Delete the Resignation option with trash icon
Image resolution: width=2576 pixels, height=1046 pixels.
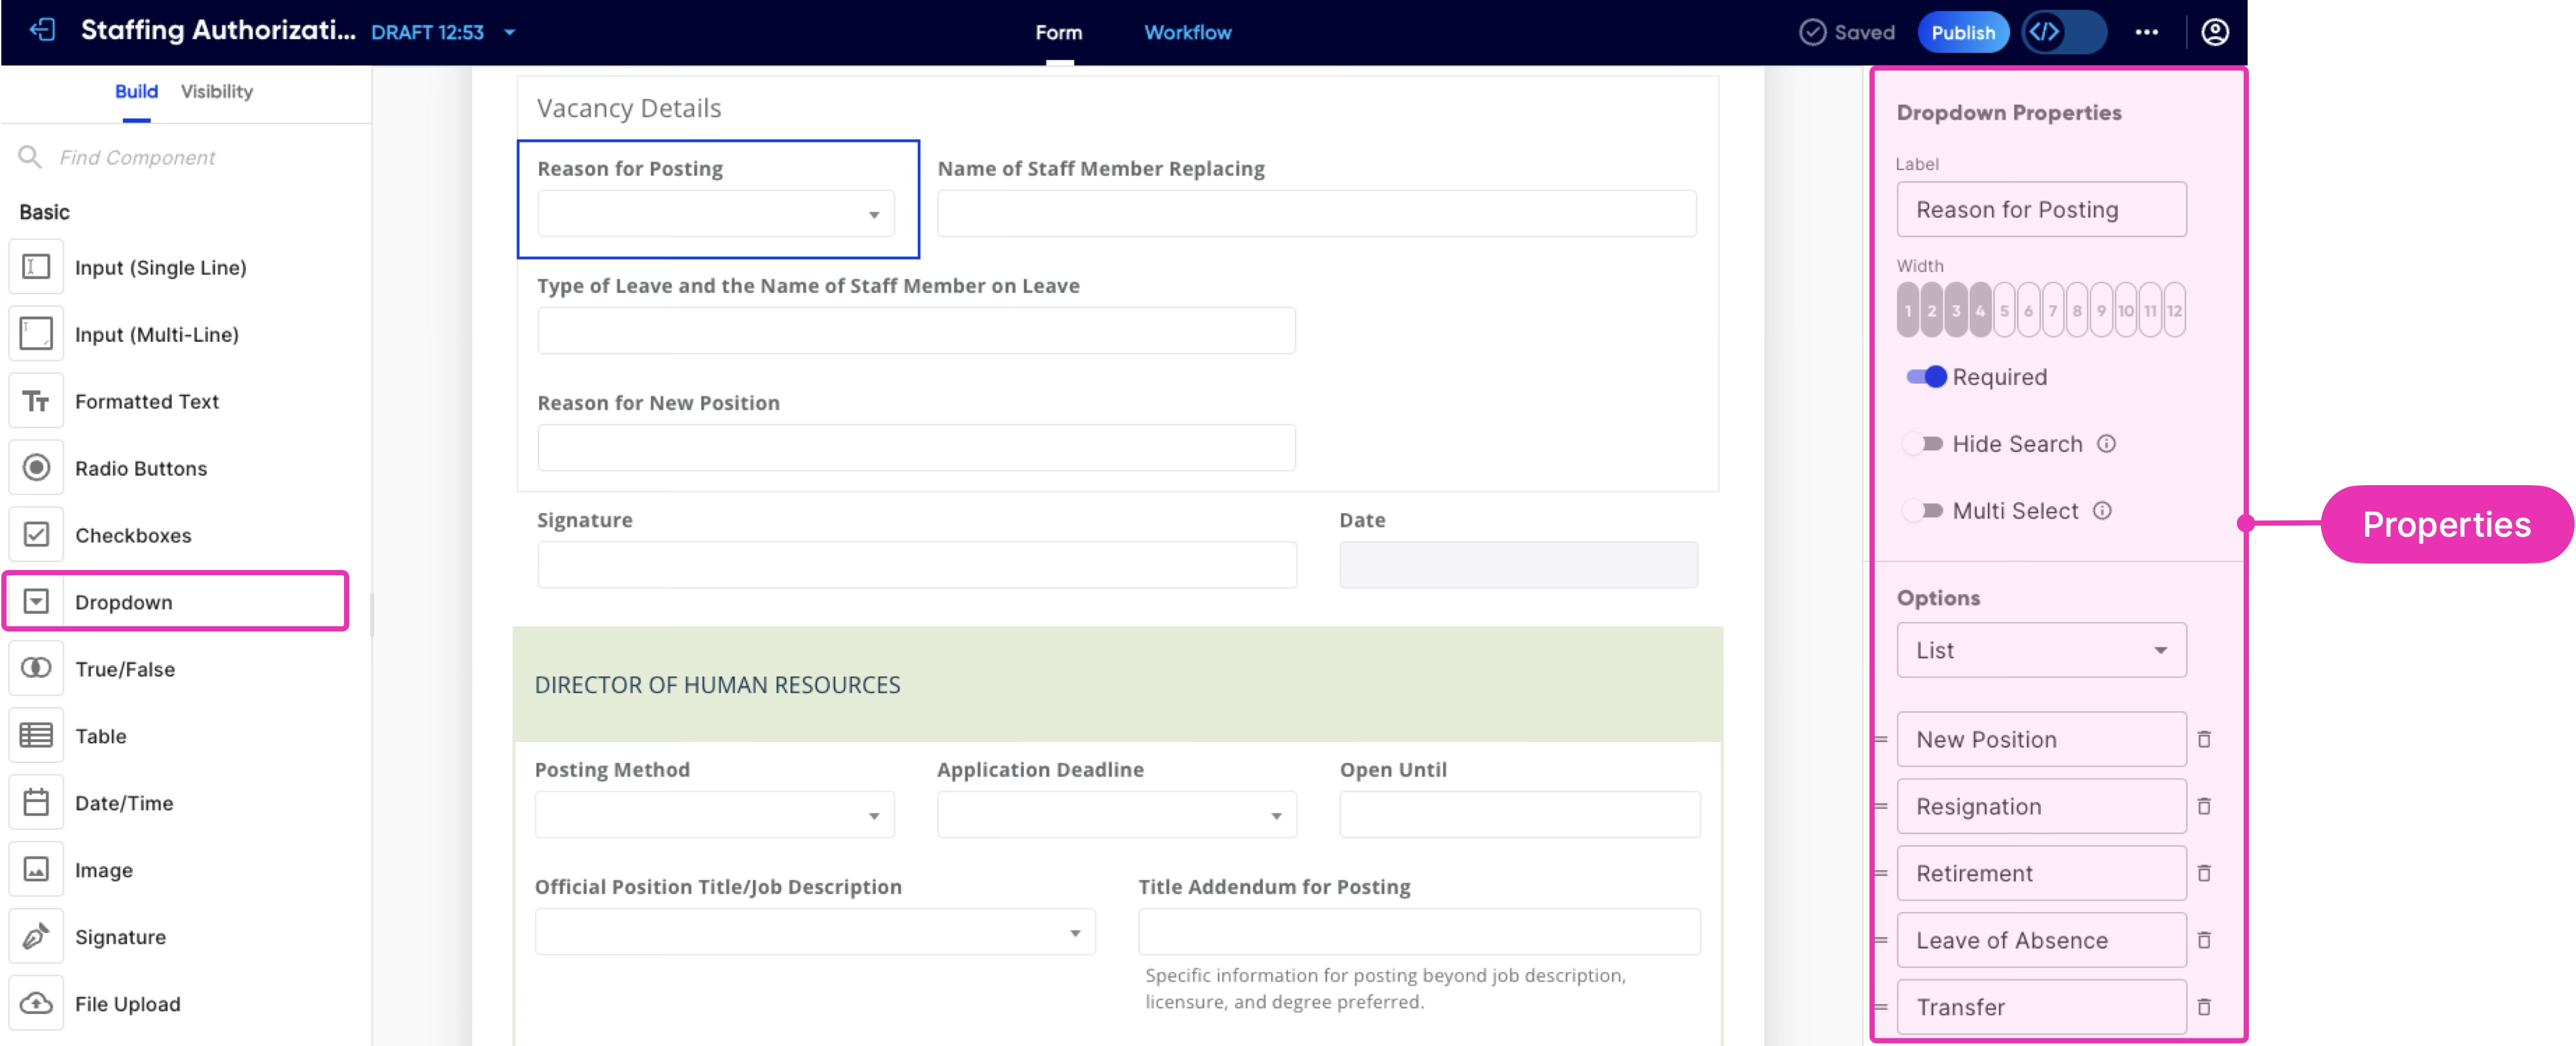[x=2203, y=806]
